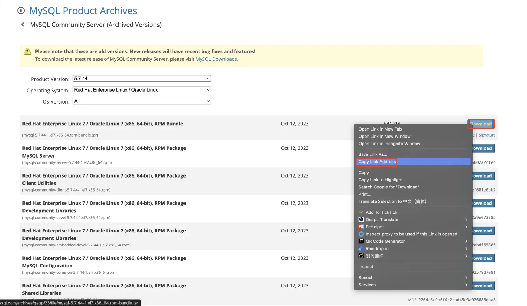Click the MySQL Configuration package title
The image size is (527, 306).
click(x=104, y=262)
